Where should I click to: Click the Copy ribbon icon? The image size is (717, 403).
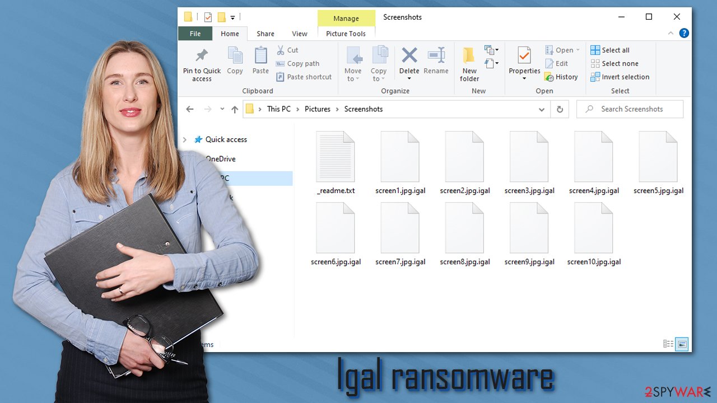click(235, 55)
